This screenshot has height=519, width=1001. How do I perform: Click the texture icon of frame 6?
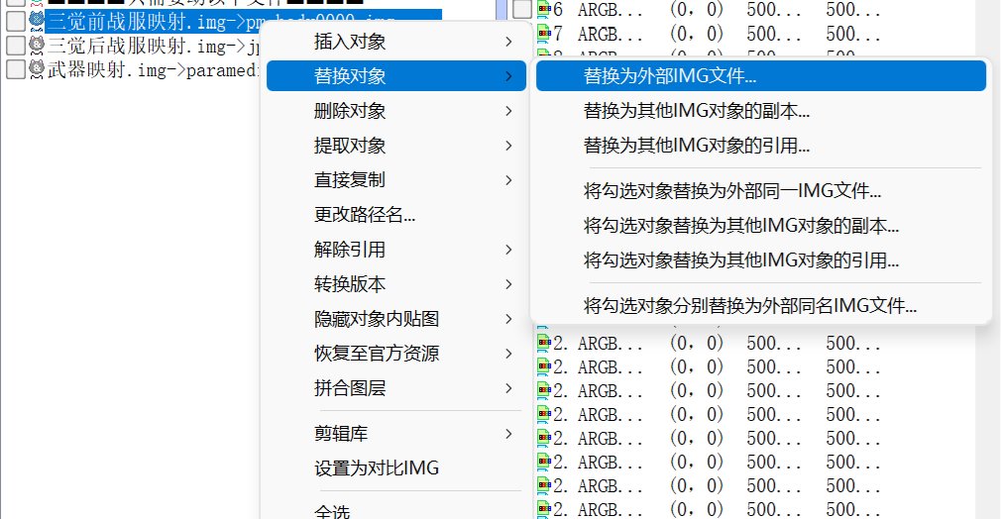point(544,9)
